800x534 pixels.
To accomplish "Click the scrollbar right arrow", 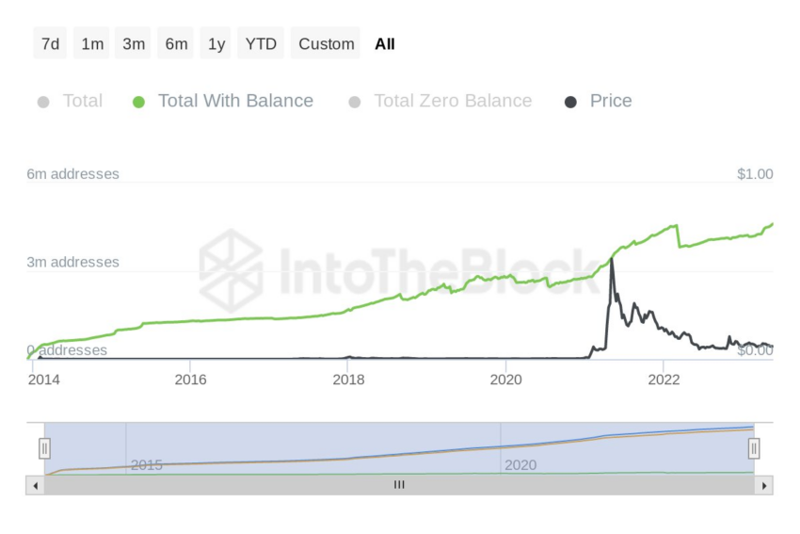I will [763, 486].
